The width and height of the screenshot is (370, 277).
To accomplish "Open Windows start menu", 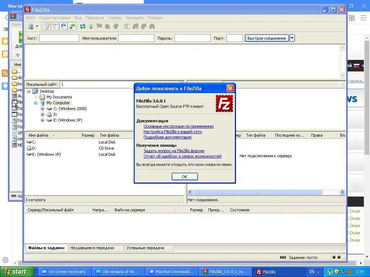I will coord(17,272).
